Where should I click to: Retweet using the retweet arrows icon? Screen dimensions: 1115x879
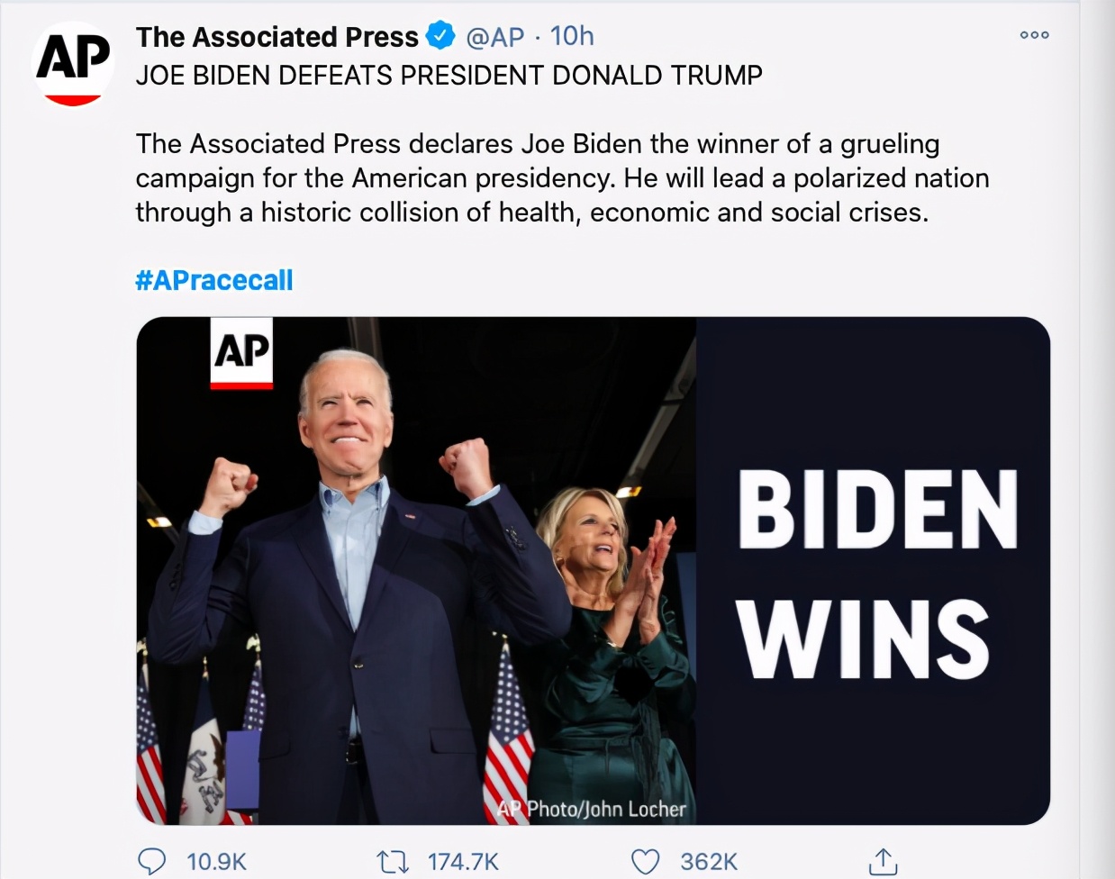click(x=392, y=862)
